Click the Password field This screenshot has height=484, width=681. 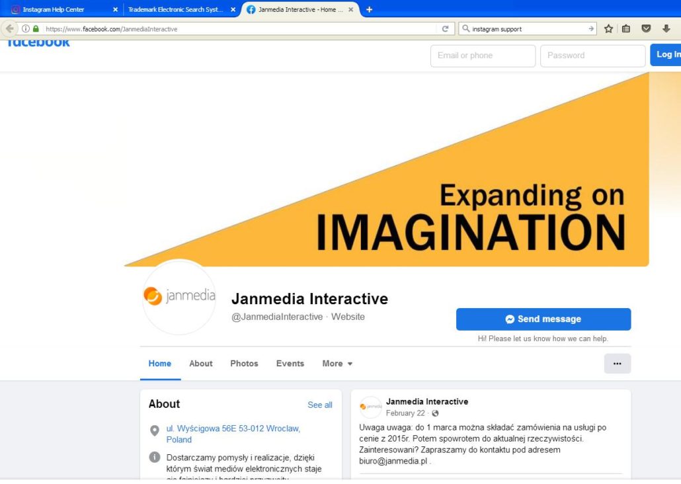(x=593, y=56)
